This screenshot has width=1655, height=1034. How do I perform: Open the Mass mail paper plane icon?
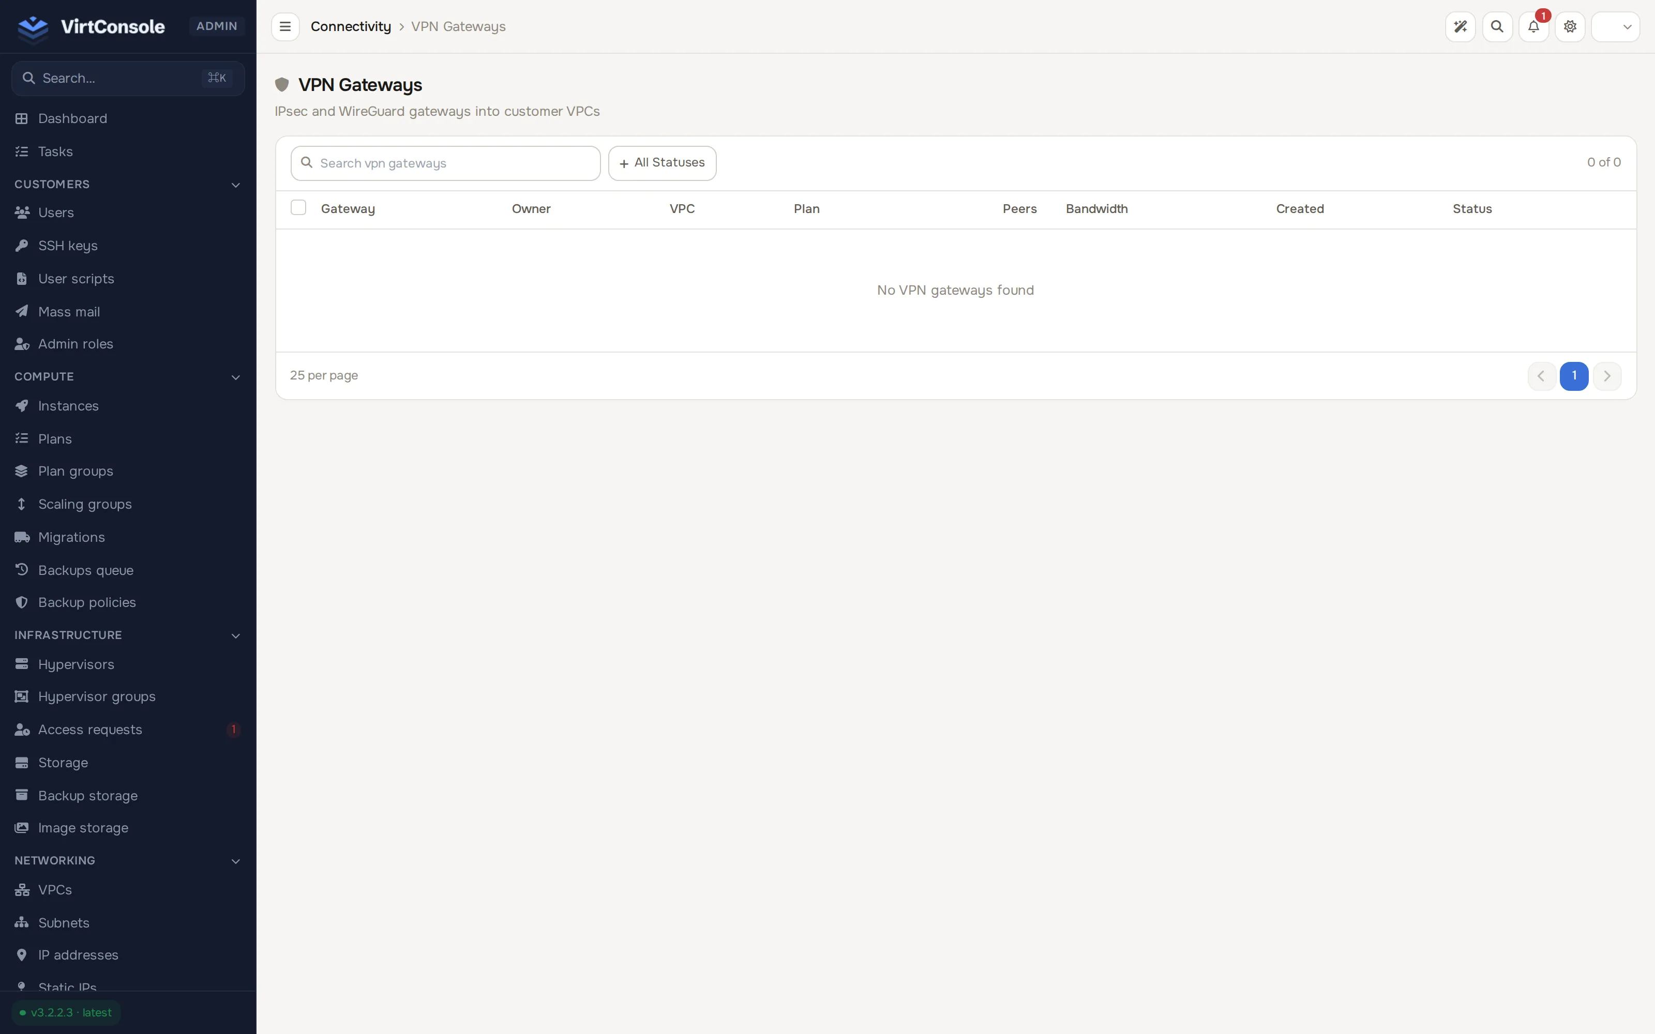22,311
